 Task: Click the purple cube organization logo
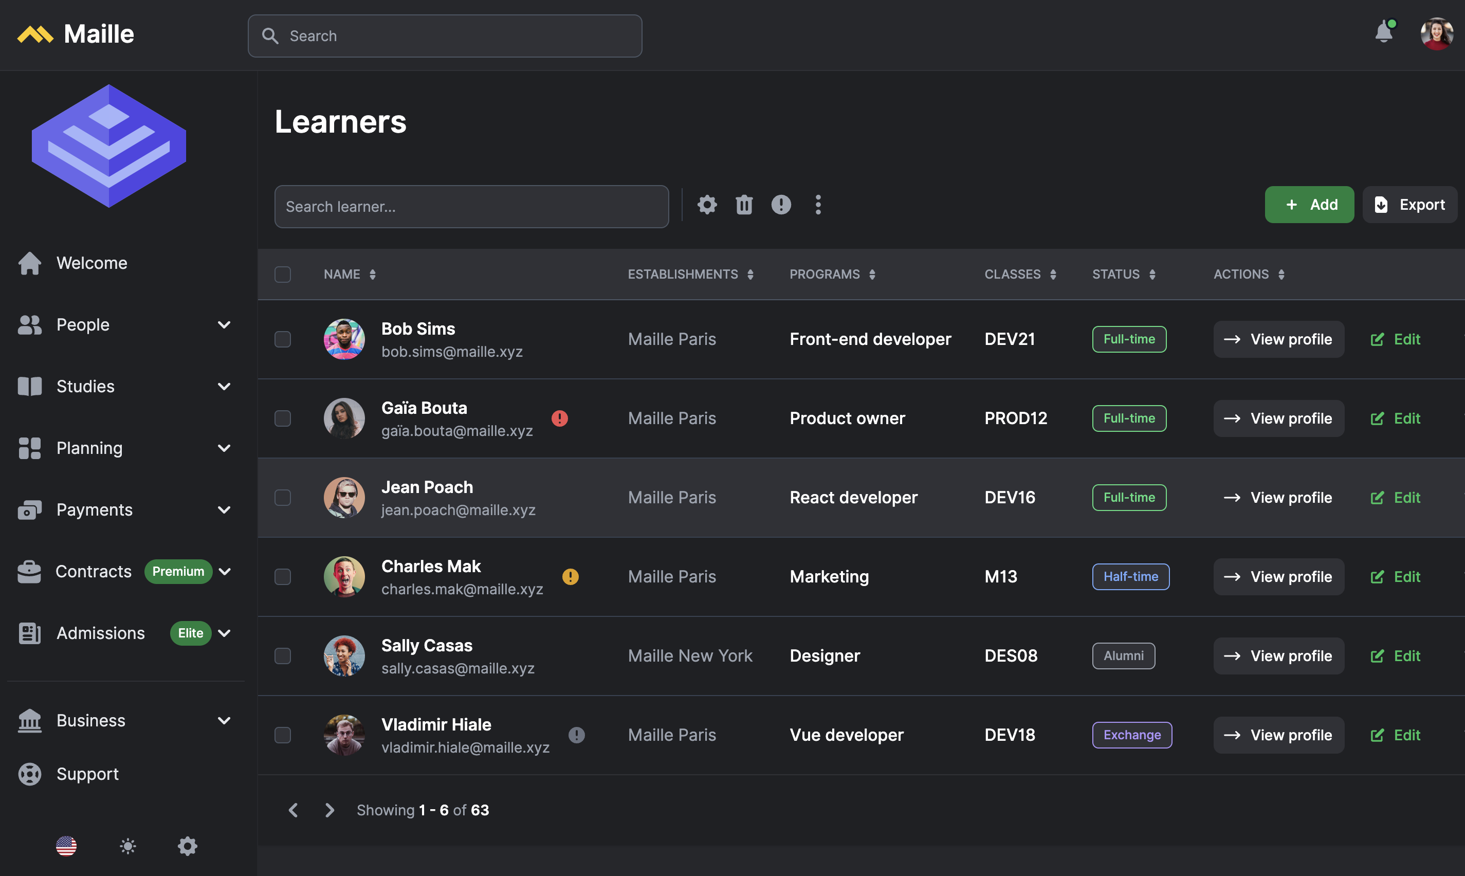click(108, 146)
